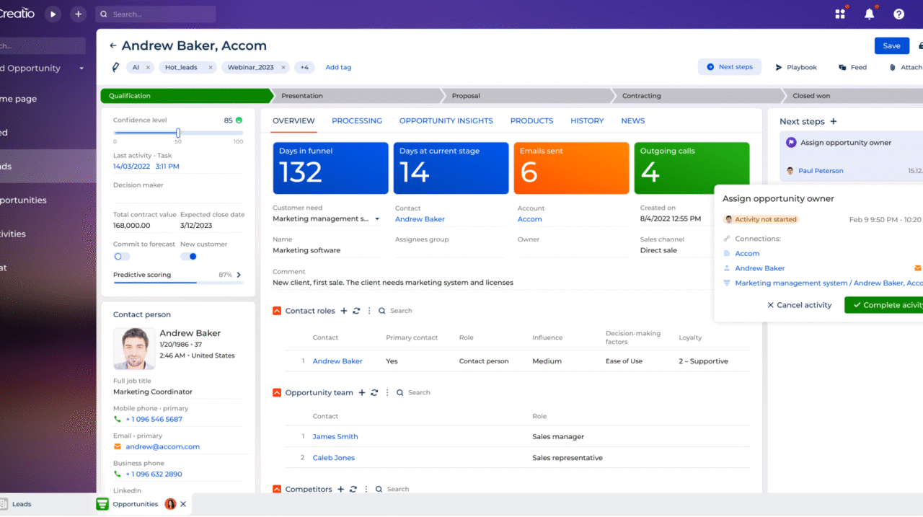
Task: Refresh the Contact roles list
Action: (x=353, y=310)
